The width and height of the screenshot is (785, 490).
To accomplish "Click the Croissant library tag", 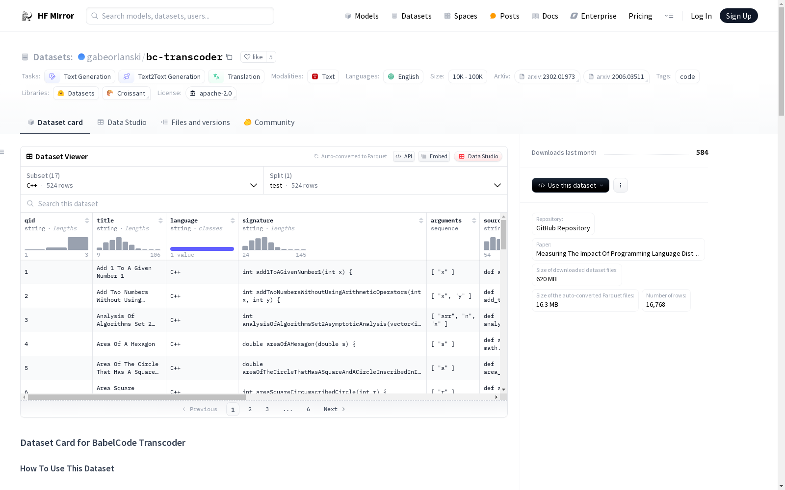I will pyautogui.click(x=126, y=93).
